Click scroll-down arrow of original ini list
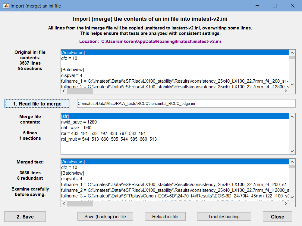 click(292, 84)
